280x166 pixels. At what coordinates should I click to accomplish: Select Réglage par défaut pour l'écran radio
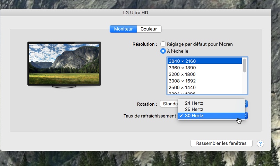pyautogui.click(x=163, y=44)
